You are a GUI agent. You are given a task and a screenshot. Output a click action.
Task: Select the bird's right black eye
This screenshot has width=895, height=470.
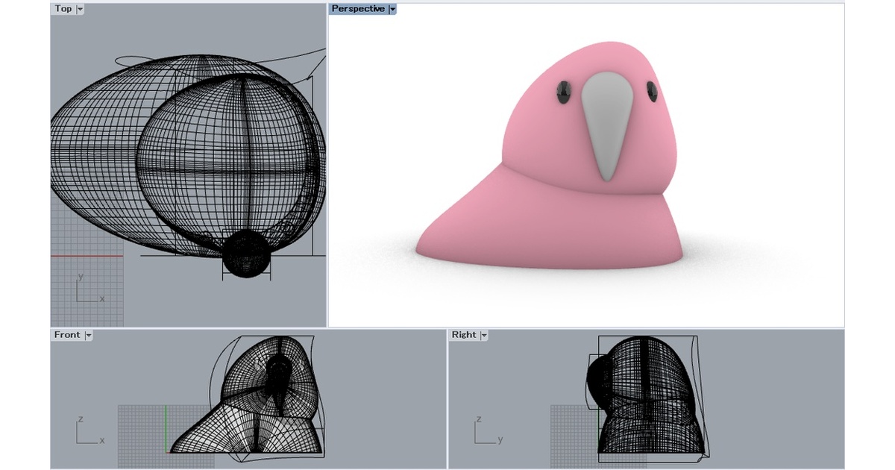pyautogui.click(x=652, y=92)
